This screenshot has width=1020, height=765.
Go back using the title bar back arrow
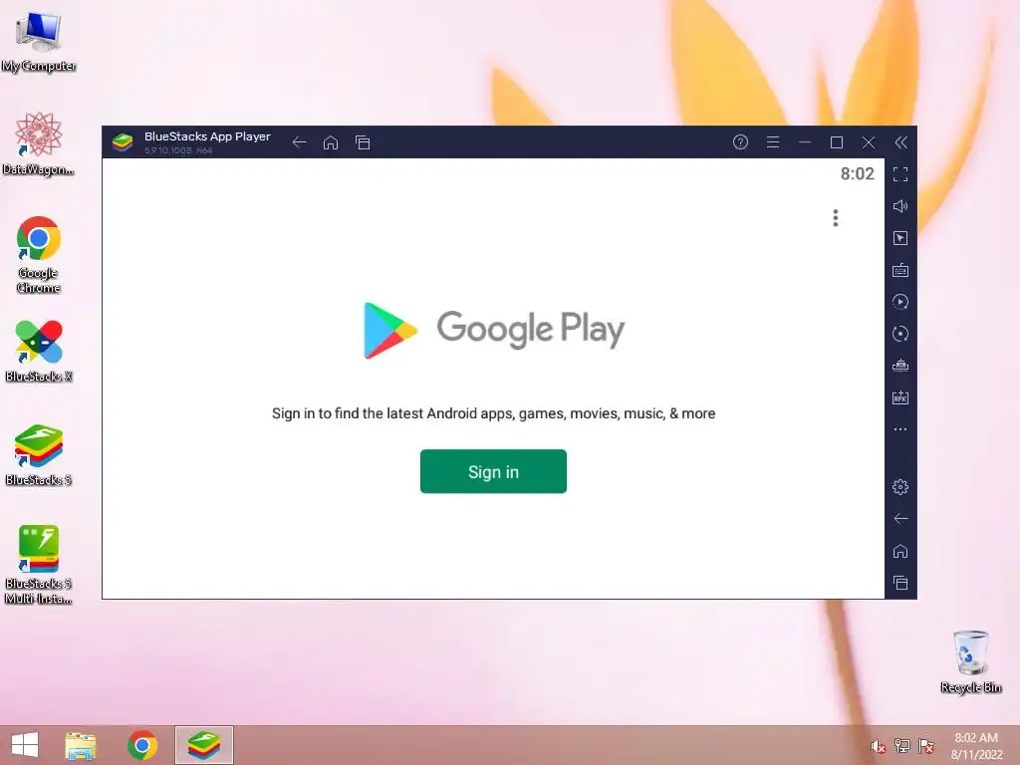pyautogui.click(x=299, y=142)
